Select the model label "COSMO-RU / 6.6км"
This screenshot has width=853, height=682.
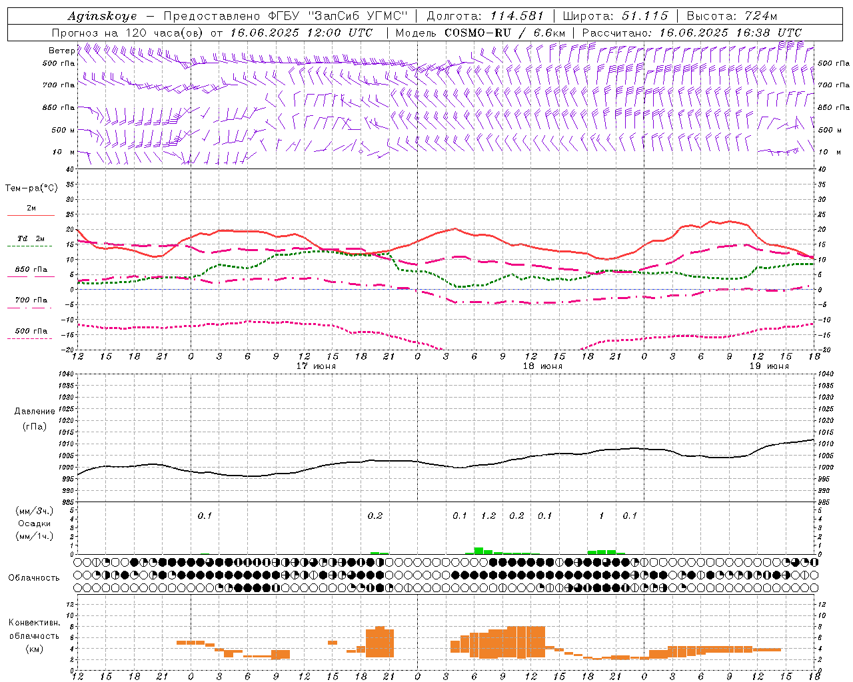(x=505, y=33)
